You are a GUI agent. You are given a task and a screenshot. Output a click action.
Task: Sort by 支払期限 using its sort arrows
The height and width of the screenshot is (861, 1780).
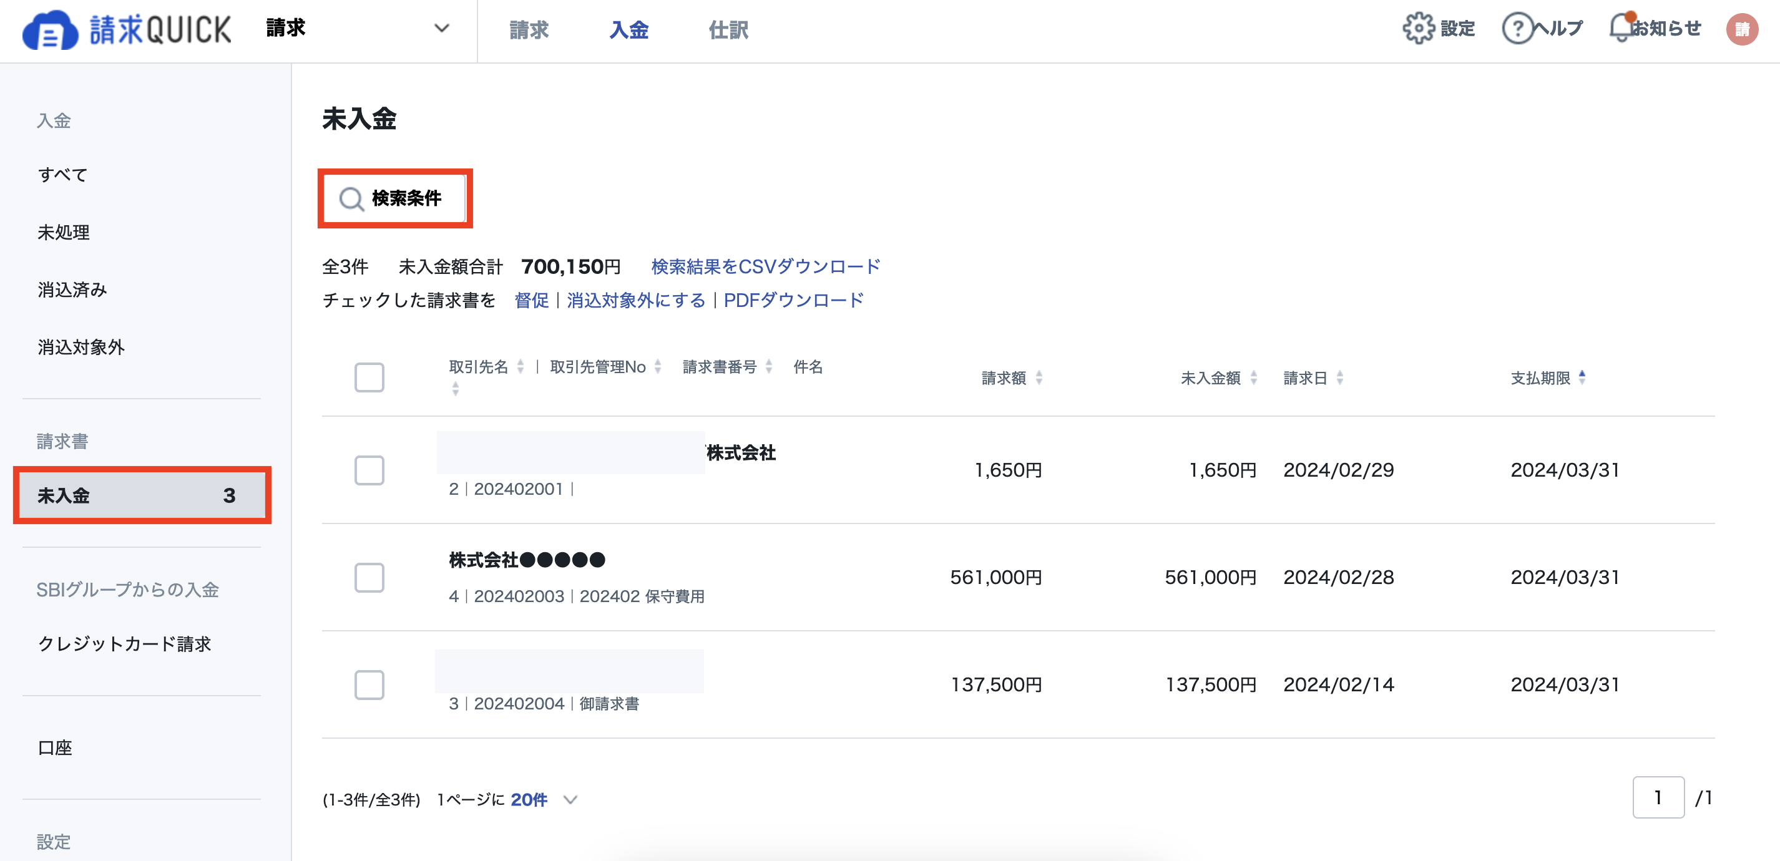click(x=1582, y=377)
